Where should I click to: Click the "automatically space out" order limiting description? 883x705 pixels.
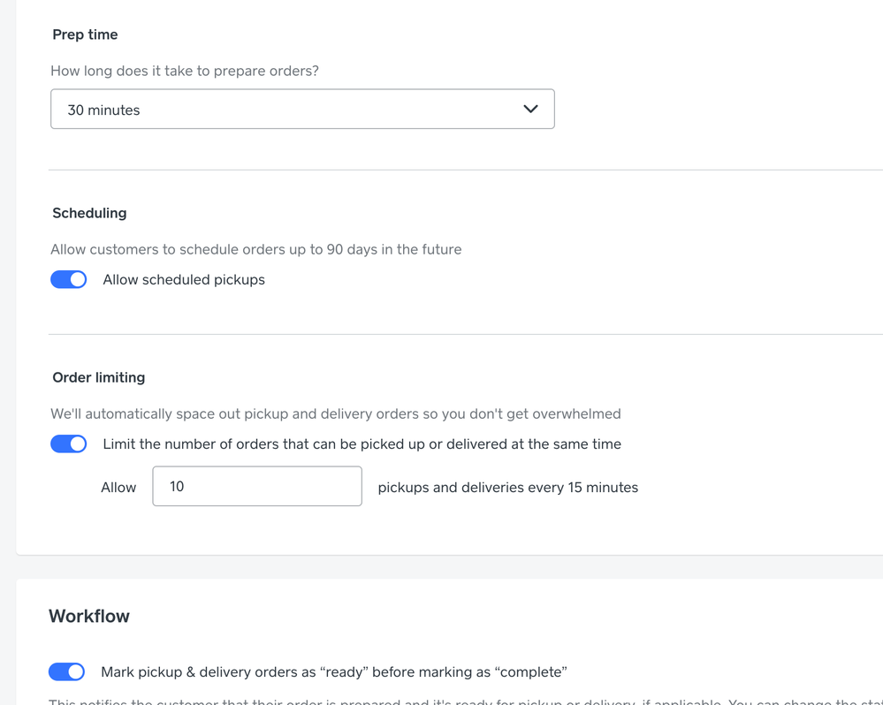pos(335,414)
